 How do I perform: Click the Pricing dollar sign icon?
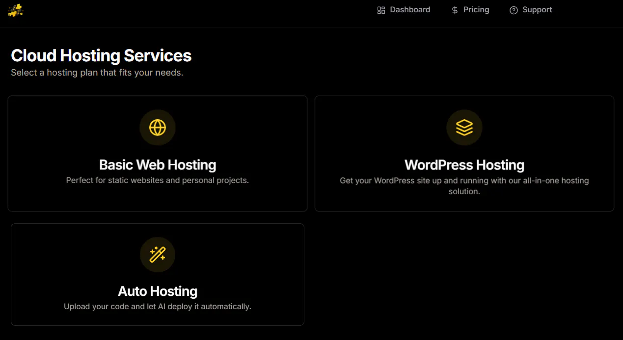point(455,10)
